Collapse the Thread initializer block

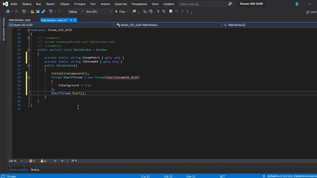[x=29, y=77]
